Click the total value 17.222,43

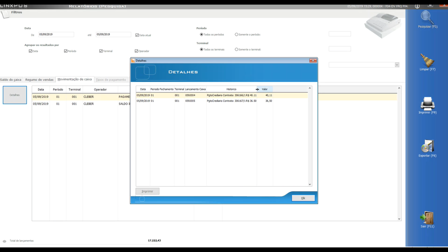(x=154, y=241)
